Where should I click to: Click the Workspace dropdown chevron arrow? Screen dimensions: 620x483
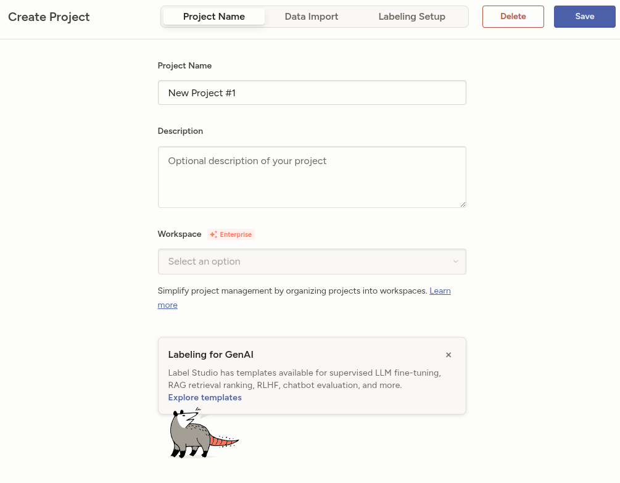(x=455, y=262)
